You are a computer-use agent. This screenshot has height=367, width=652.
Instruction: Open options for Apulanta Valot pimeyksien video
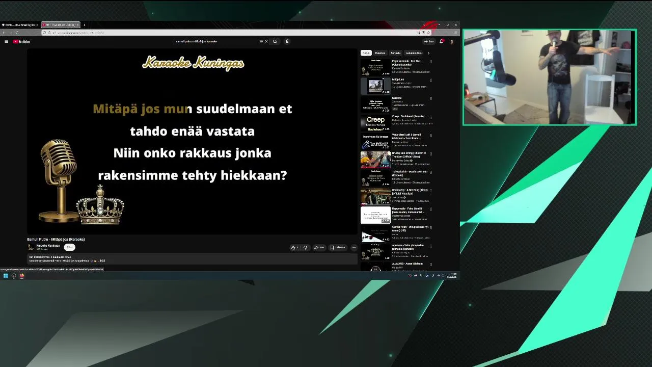(x=431, y=246)
